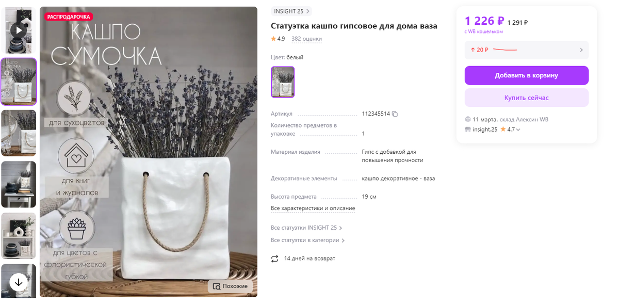The height and width of the screenshot is (305, 619).
Task: Add item to cart with Добавить в корзину
Action: coord(526,75)
